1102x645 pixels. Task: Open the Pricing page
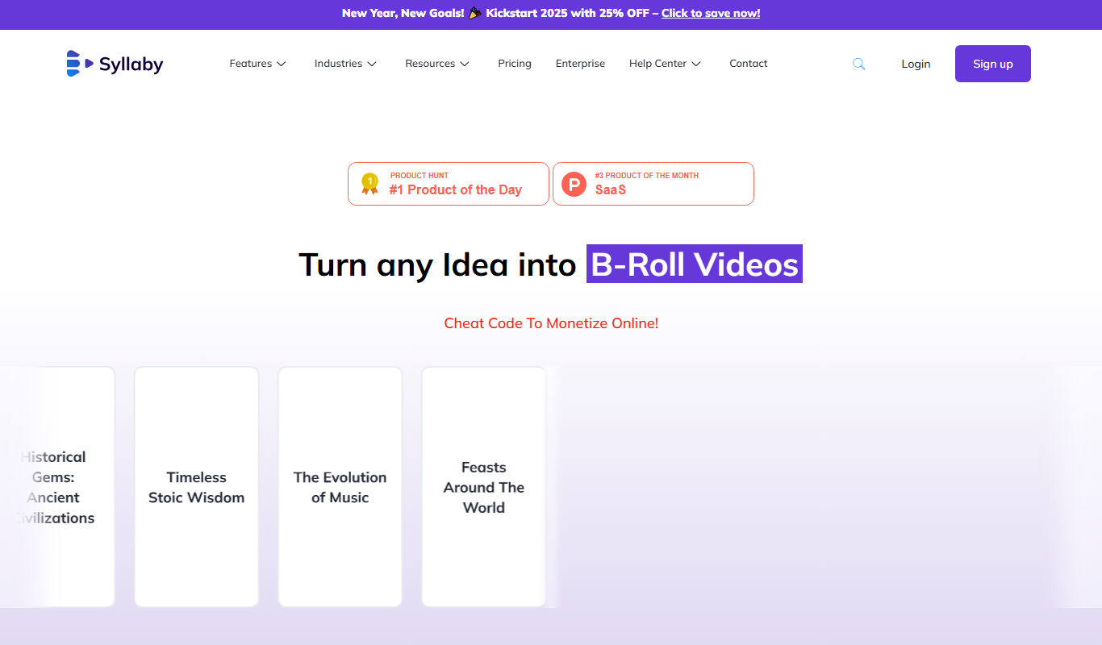(515, 64)
